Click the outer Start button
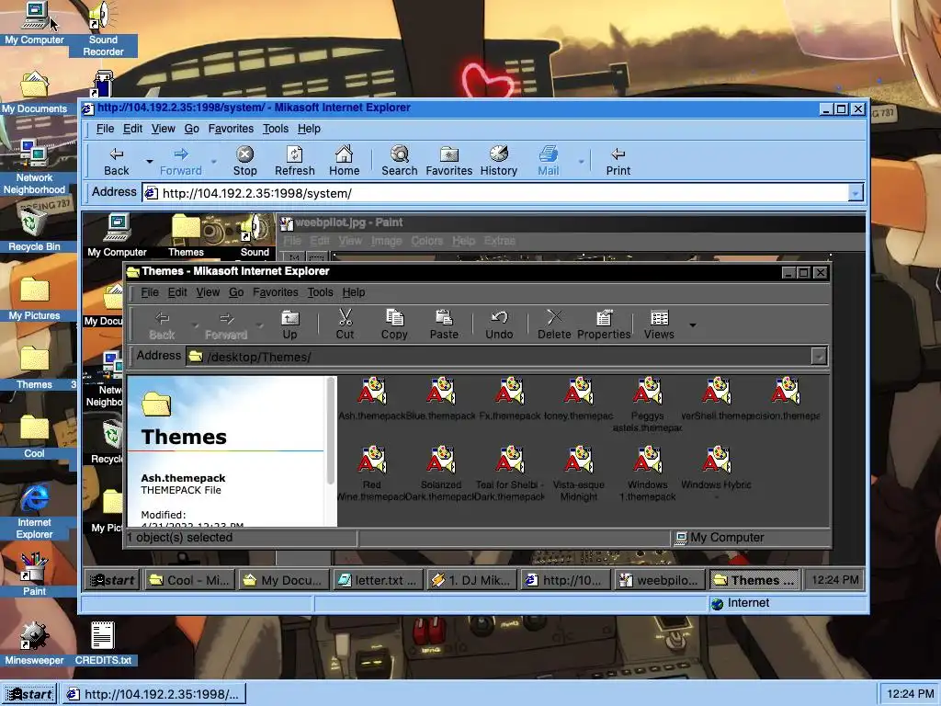 28,694
